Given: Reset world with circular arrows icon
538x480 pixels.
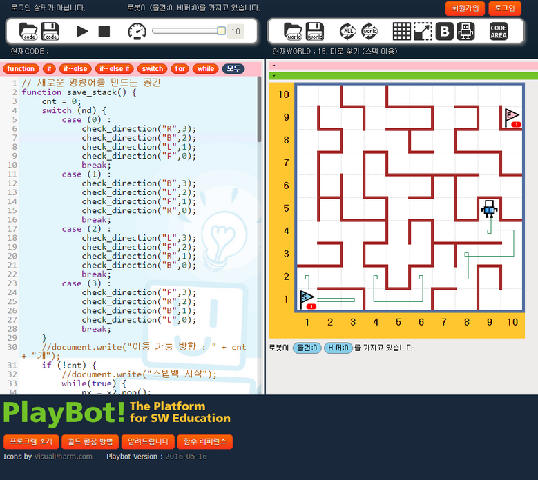Looking at the screenshot, I should (369, 31).
